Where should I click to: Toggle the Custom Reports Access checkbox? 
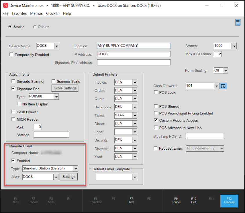click(x=156, y=120)
